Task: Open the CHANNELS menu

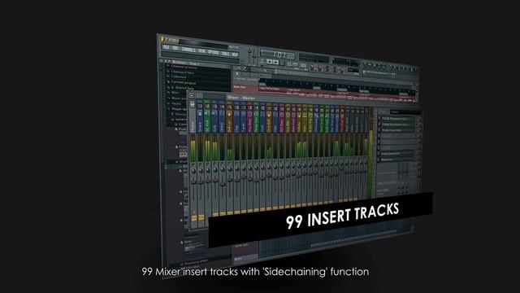Action: (188, 50)
